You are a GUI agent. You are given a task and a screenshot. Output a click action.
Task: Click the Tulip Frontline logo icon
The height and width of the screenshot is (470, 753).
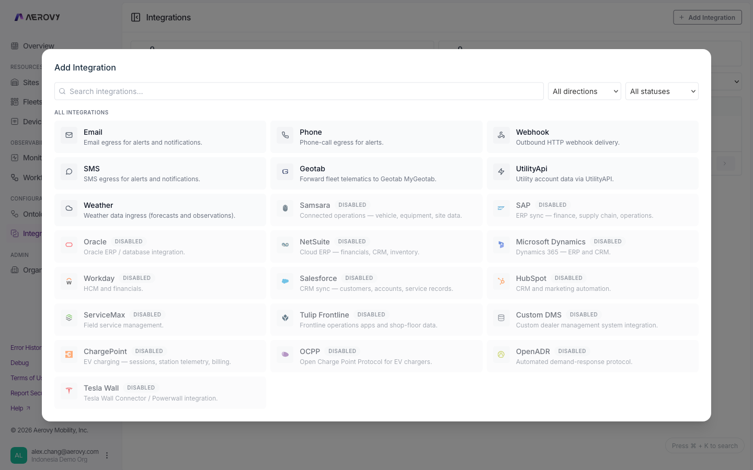pyautogui.click(x=285, y=318)
